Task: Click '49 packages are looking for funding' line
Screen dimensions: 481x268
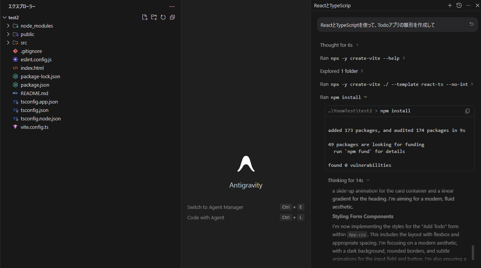Action: click(376, 145)
